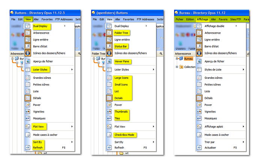Choose Power entry in right window menu
Image resolution: width=259 pixels, height=165 pixels.
coord(221,105)
